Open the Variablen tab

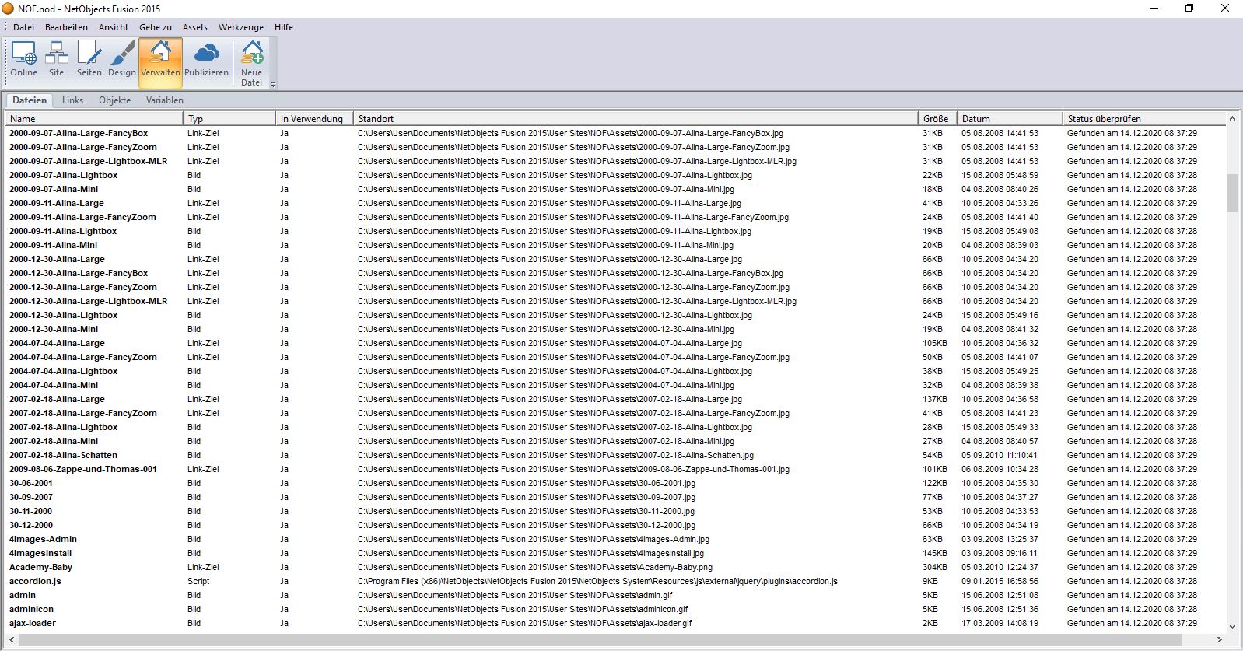coord(165,100)
